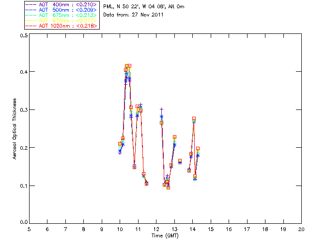Viewport: 310px width, 248px height.
Task: Click the PML station location text
Action: click(x=144, y=7)
